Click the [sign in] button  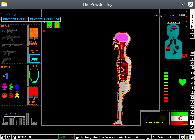pos(166,138)
